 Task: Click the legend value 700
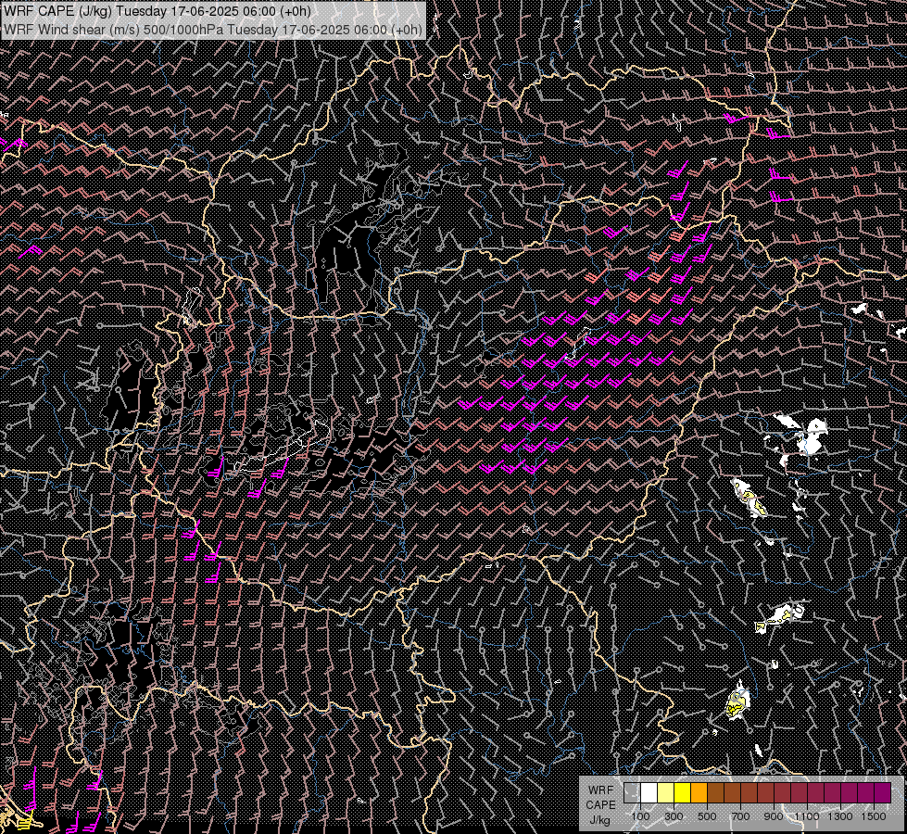[740, 816]
